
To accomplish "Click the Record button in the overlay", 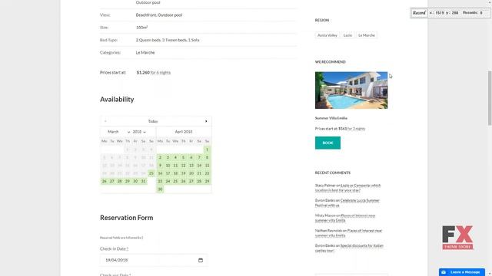I will pyautogui.click(x=419, y=13).
